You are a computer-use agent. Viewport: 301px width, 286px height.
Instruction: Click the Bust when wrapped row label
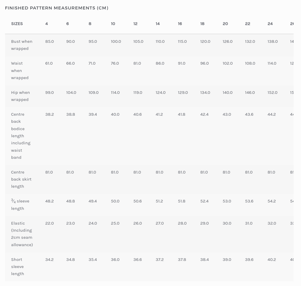[22, 45]
